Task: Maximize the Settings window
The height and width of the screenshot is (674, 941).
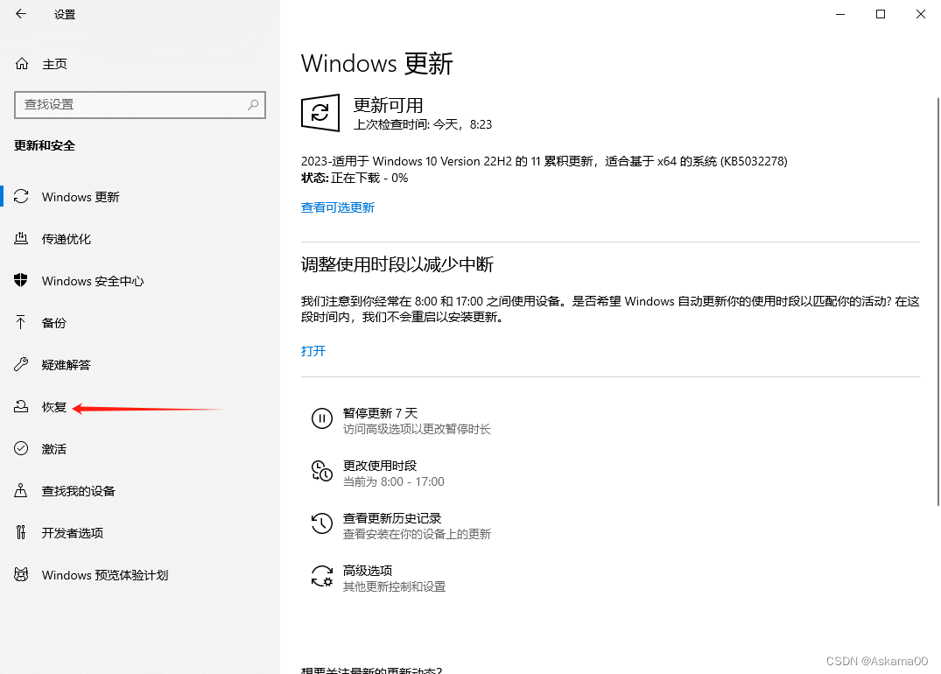Action: (881, 14)
